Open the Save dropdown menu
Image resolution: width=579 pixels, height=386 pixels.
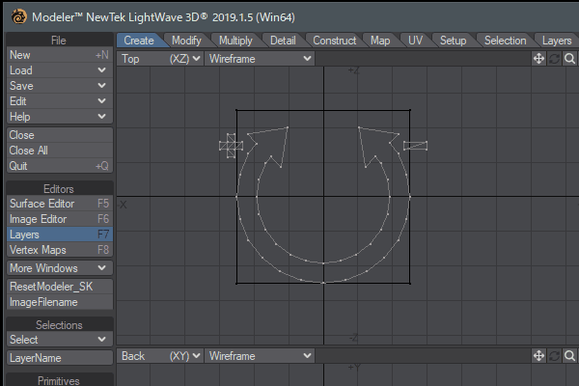pyautogui.click(x=58, y=86)
